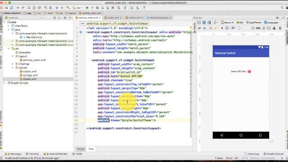Stop the running app with the stop icon
288x162 pixels.
(113, 8)
